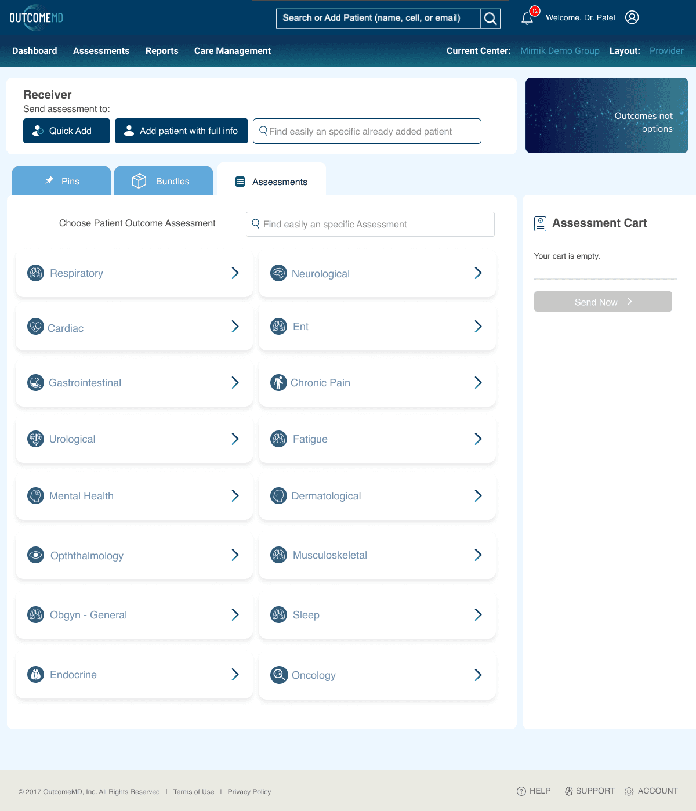Click the Opththalmology eye icon
The image size is (696, 811).
36,555
